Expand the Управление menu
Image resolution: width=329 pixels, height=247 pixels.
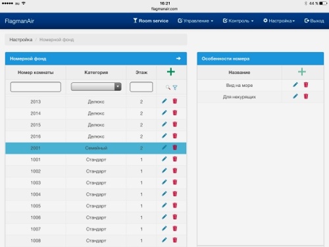[195, 21]
